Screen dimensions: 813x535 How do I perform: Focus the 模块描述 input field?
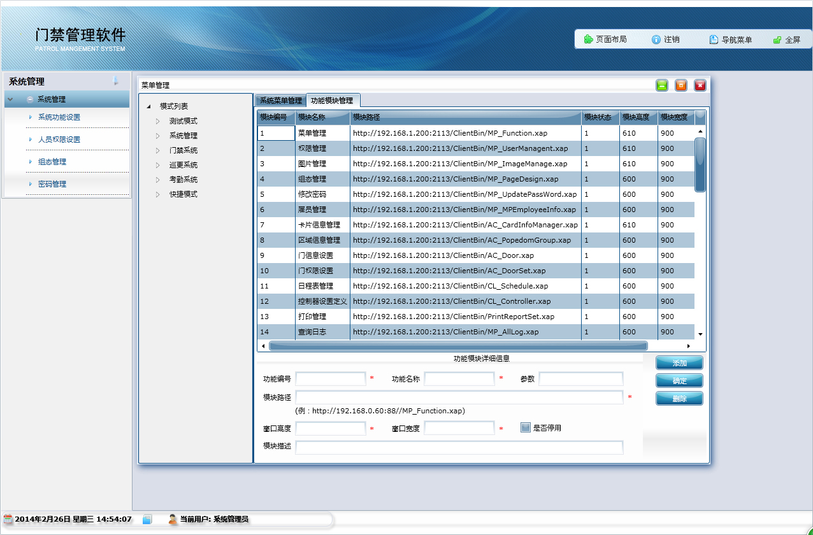459,447
